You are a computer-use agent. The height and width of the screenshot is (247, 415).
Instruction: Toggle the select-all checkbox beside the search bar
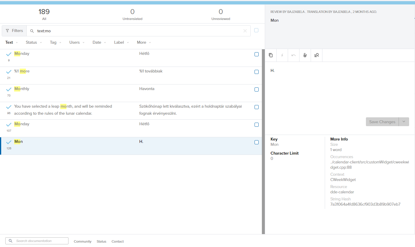(256, 30)
